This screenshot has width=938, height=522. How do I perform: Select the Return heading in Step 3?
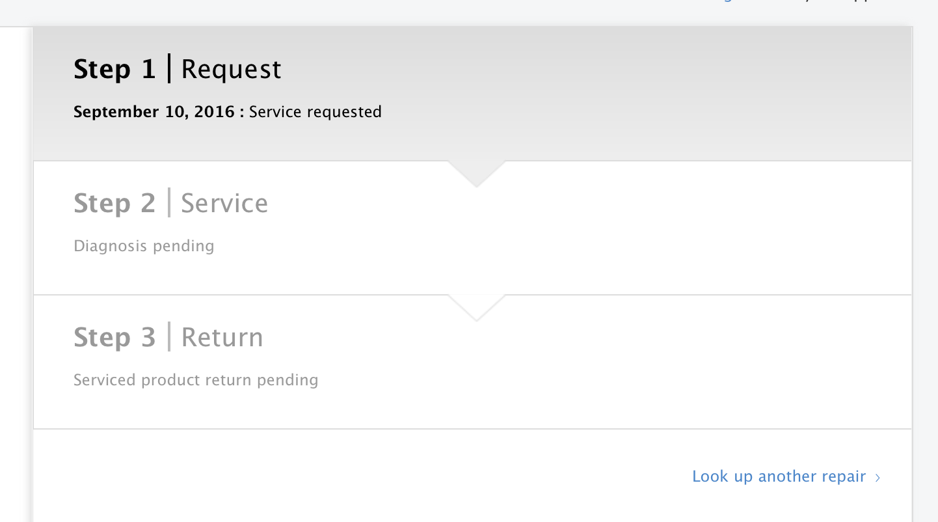click(222, 337)
